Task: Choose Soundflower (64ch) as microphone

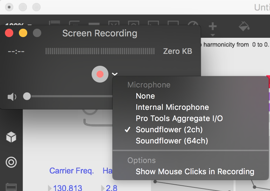Action: pos(172,141)
